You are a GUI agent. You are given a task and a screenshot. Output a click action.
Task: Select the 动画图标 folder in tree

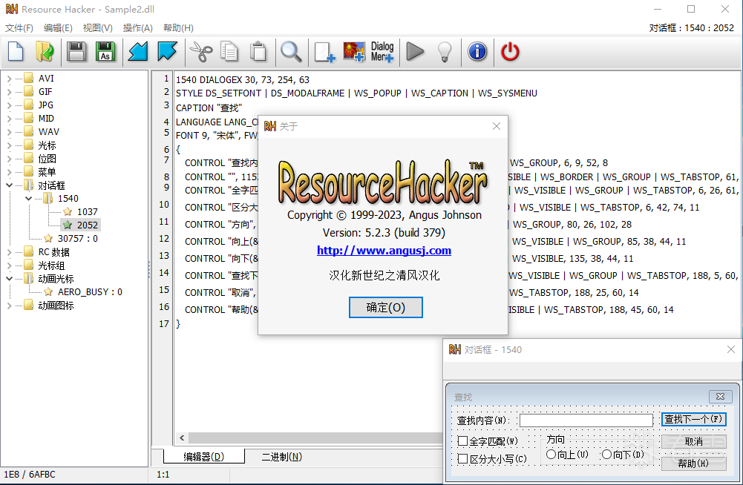click(x=56, y=306)
